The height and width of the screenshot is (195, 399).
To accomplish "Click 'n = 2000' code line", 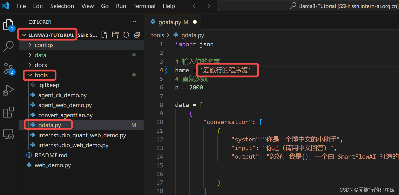I will click(x=189, y=87).
